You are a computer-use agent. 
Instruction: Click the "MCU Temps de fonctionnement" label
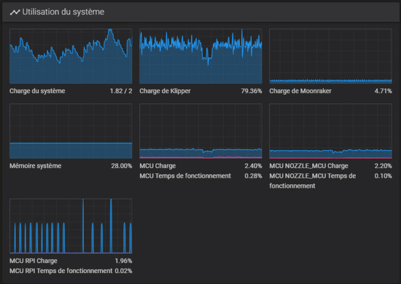185,176
